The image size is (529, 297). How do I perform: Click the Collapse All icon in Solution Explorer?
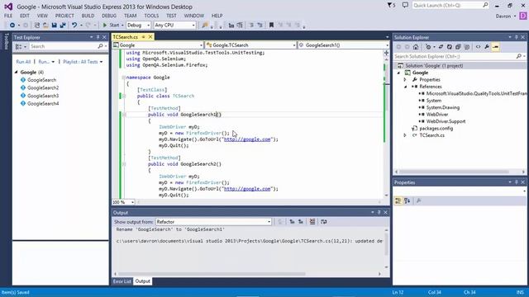point(458,47)
